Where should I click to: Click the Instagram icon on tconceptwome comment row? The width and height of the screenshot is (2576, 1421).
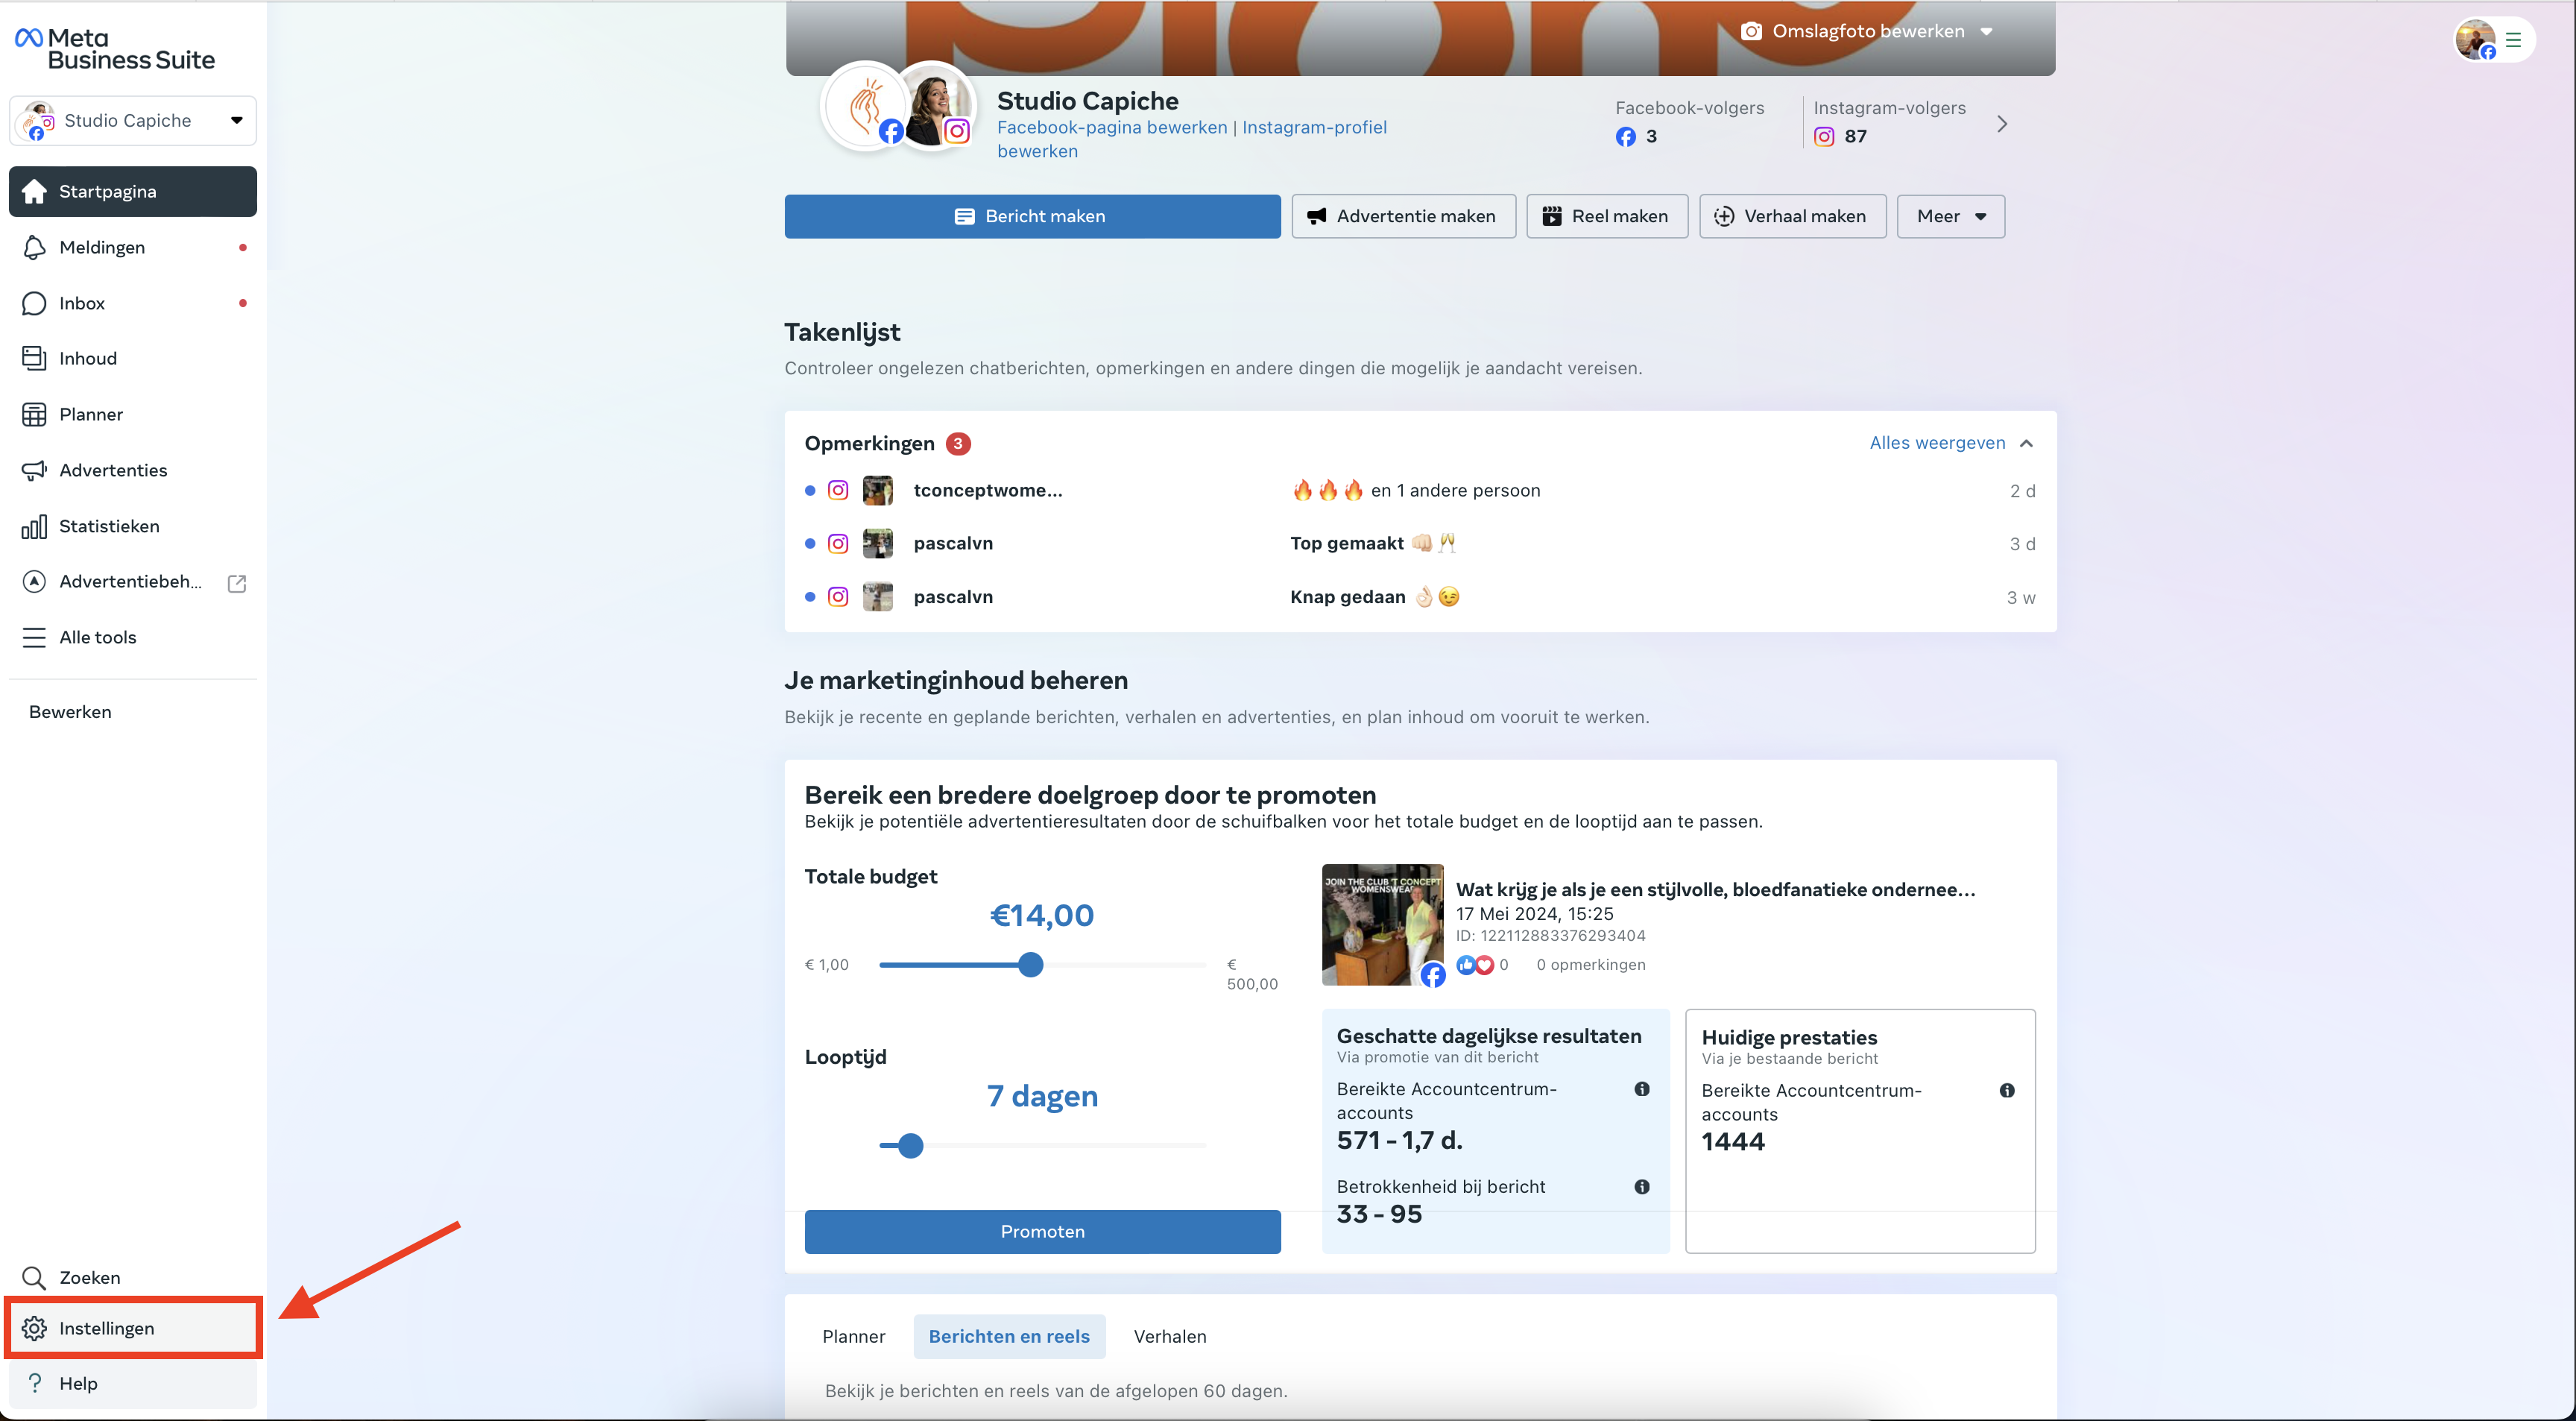pyautogui.click(x=838, y=490)
